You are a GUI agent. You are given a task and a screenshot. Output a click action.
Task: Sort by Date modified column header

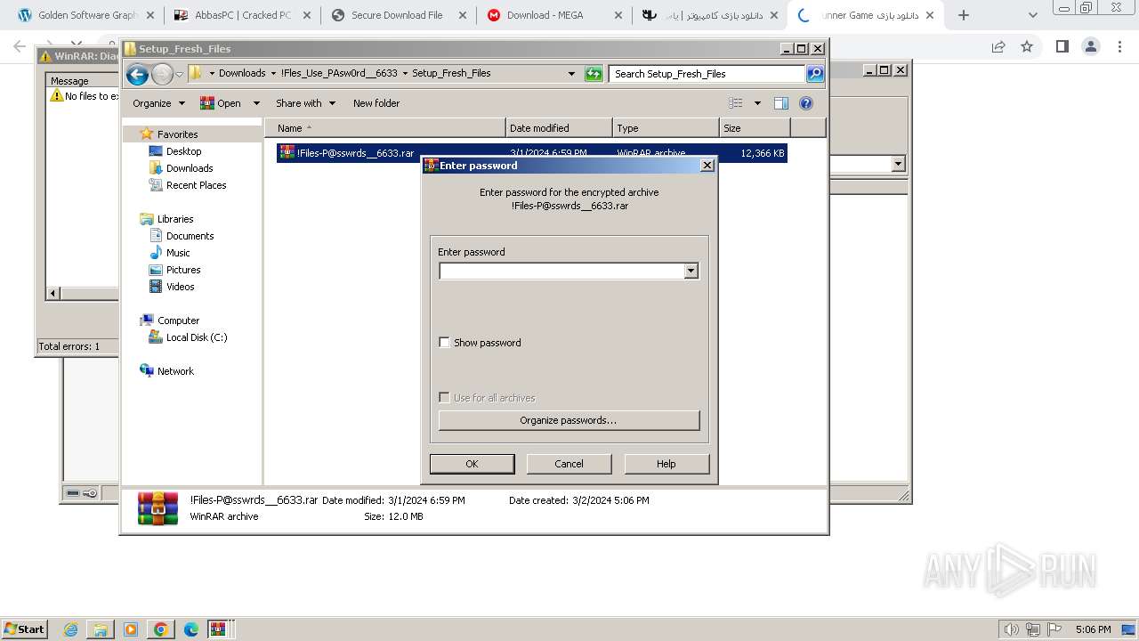pos(559,128)
